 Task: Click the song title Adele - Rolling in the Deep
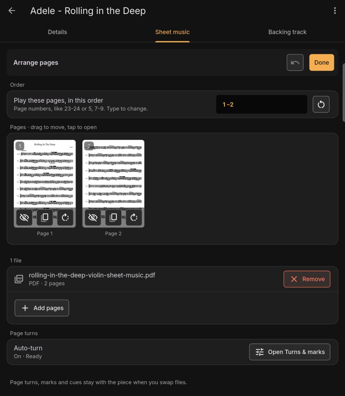tap(88, 11)
